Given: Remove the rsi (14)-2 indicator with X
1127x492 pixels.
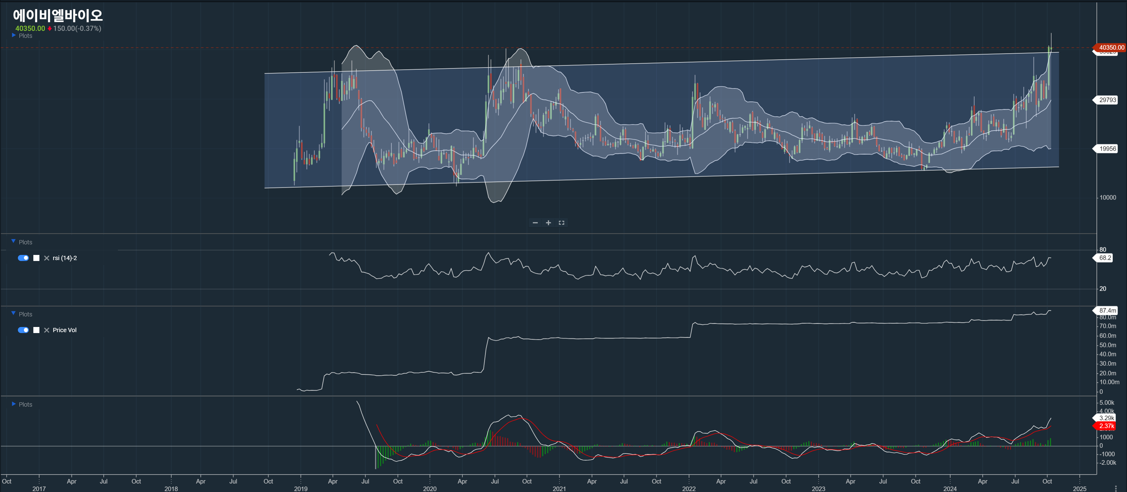Looking at the screenshot, I should (x=47, y=258).
